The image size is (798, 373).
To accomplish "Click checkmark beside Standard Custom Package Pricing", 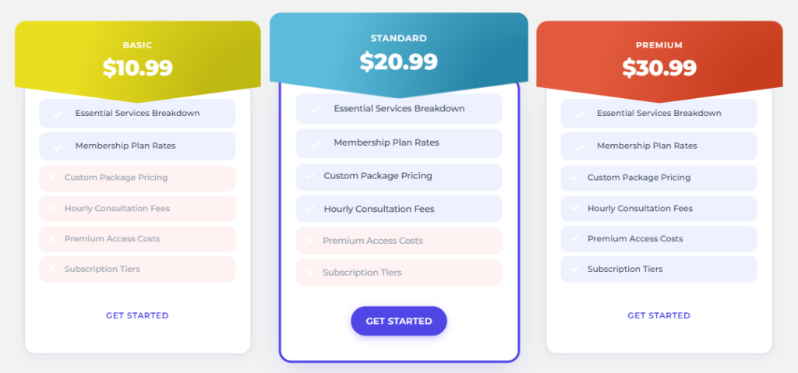I will (310, 176).
